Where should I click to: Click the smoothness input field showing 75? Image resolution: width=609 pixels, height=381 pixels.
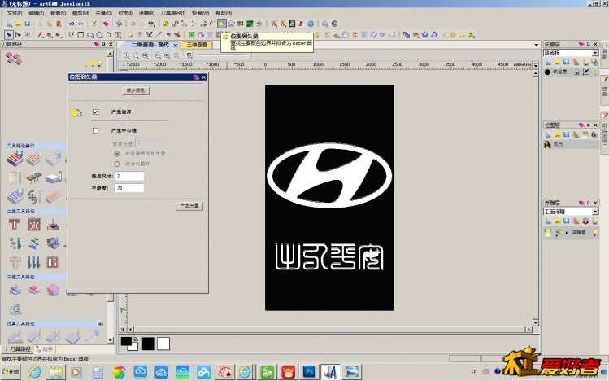coord(129,188)
